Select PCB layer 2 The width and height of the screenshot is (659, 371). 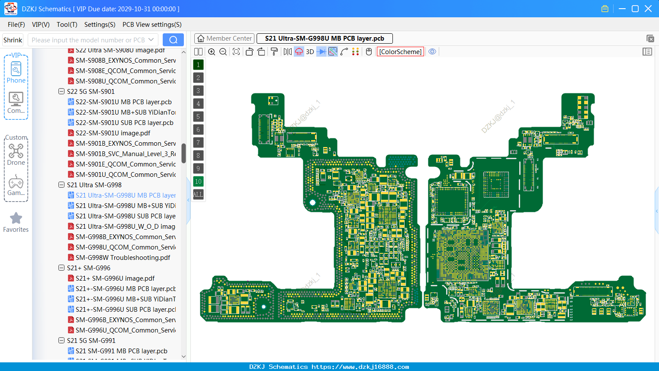198,78
